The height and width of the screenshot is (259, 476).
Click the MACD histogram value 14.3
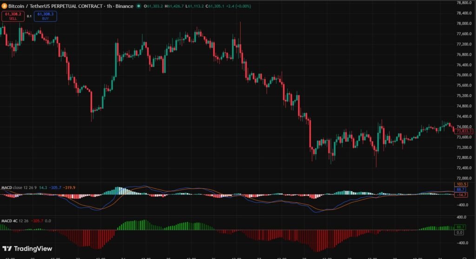click(x=43, y=188)
